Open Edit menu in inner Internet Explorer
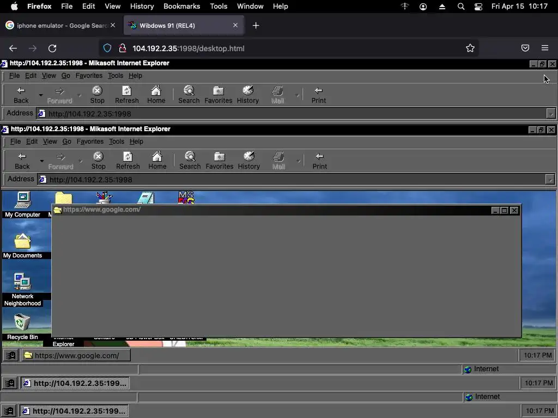 coord(32,142)
